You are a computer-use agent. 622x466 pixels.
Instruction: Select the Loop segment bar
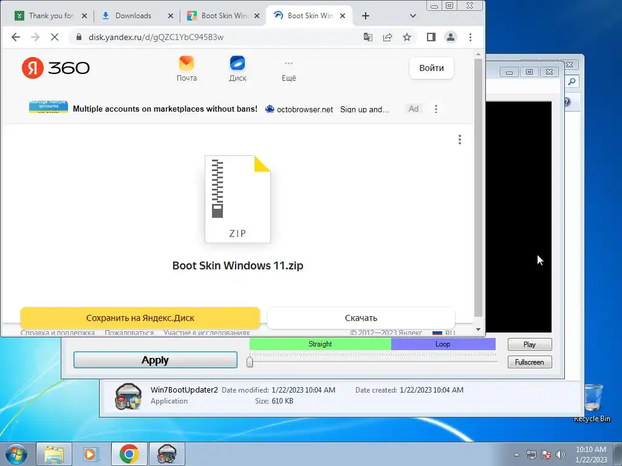pos(443,344)
